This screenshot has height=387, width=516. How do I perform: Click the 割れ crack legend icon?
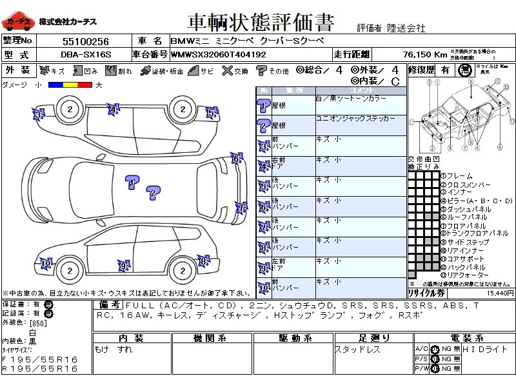[110, 70]
